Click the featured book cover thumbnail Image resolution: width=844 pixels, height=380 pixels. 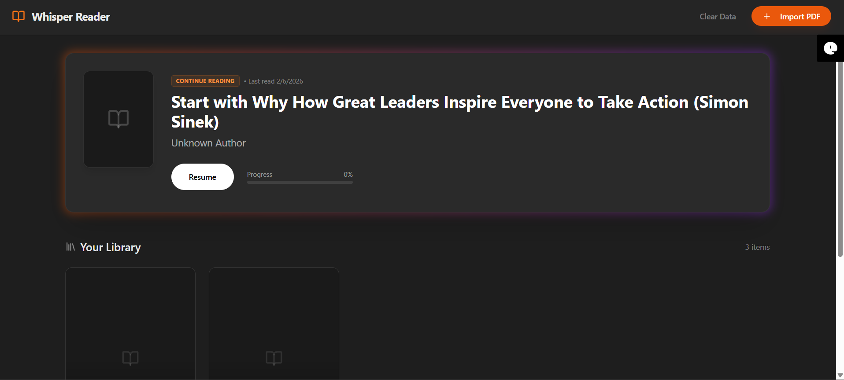(x=118, y=119)
